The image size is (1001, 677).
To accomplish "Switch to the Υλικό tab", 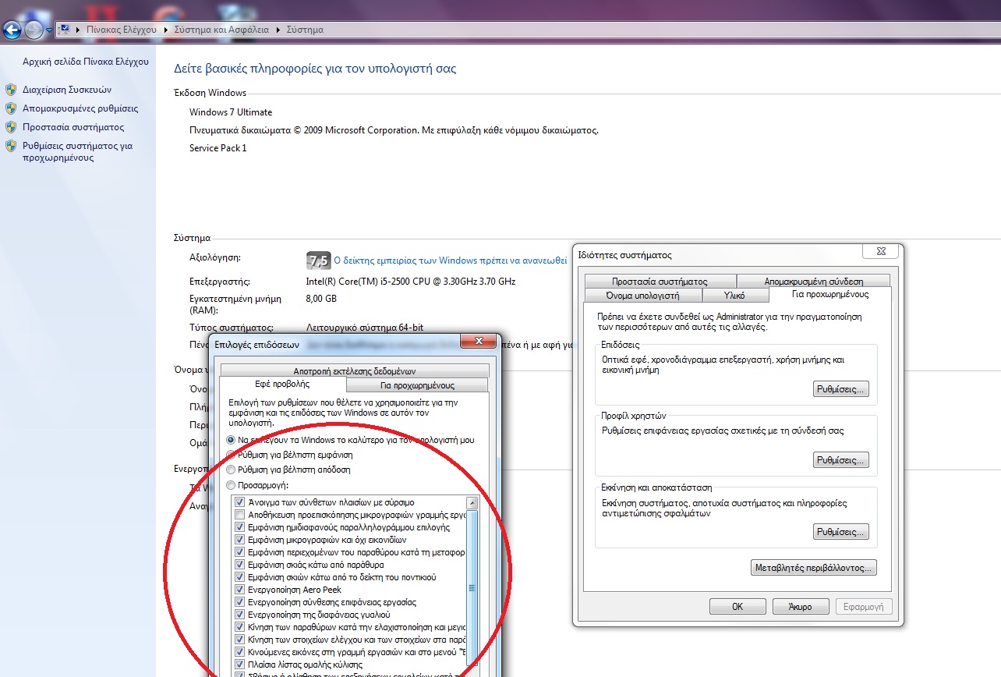I will (734, 296).
